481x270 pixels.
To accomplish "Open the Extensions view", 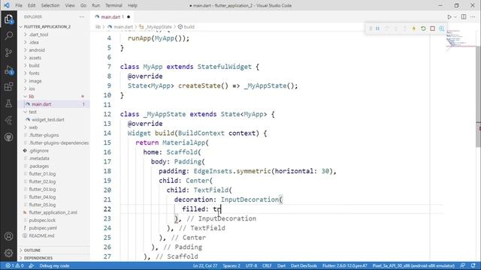I will (8, 87).
